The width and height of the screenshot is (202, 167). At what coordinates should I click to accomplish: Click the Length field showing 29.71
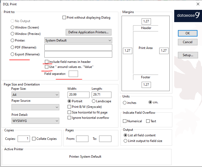tap(102, 95)
